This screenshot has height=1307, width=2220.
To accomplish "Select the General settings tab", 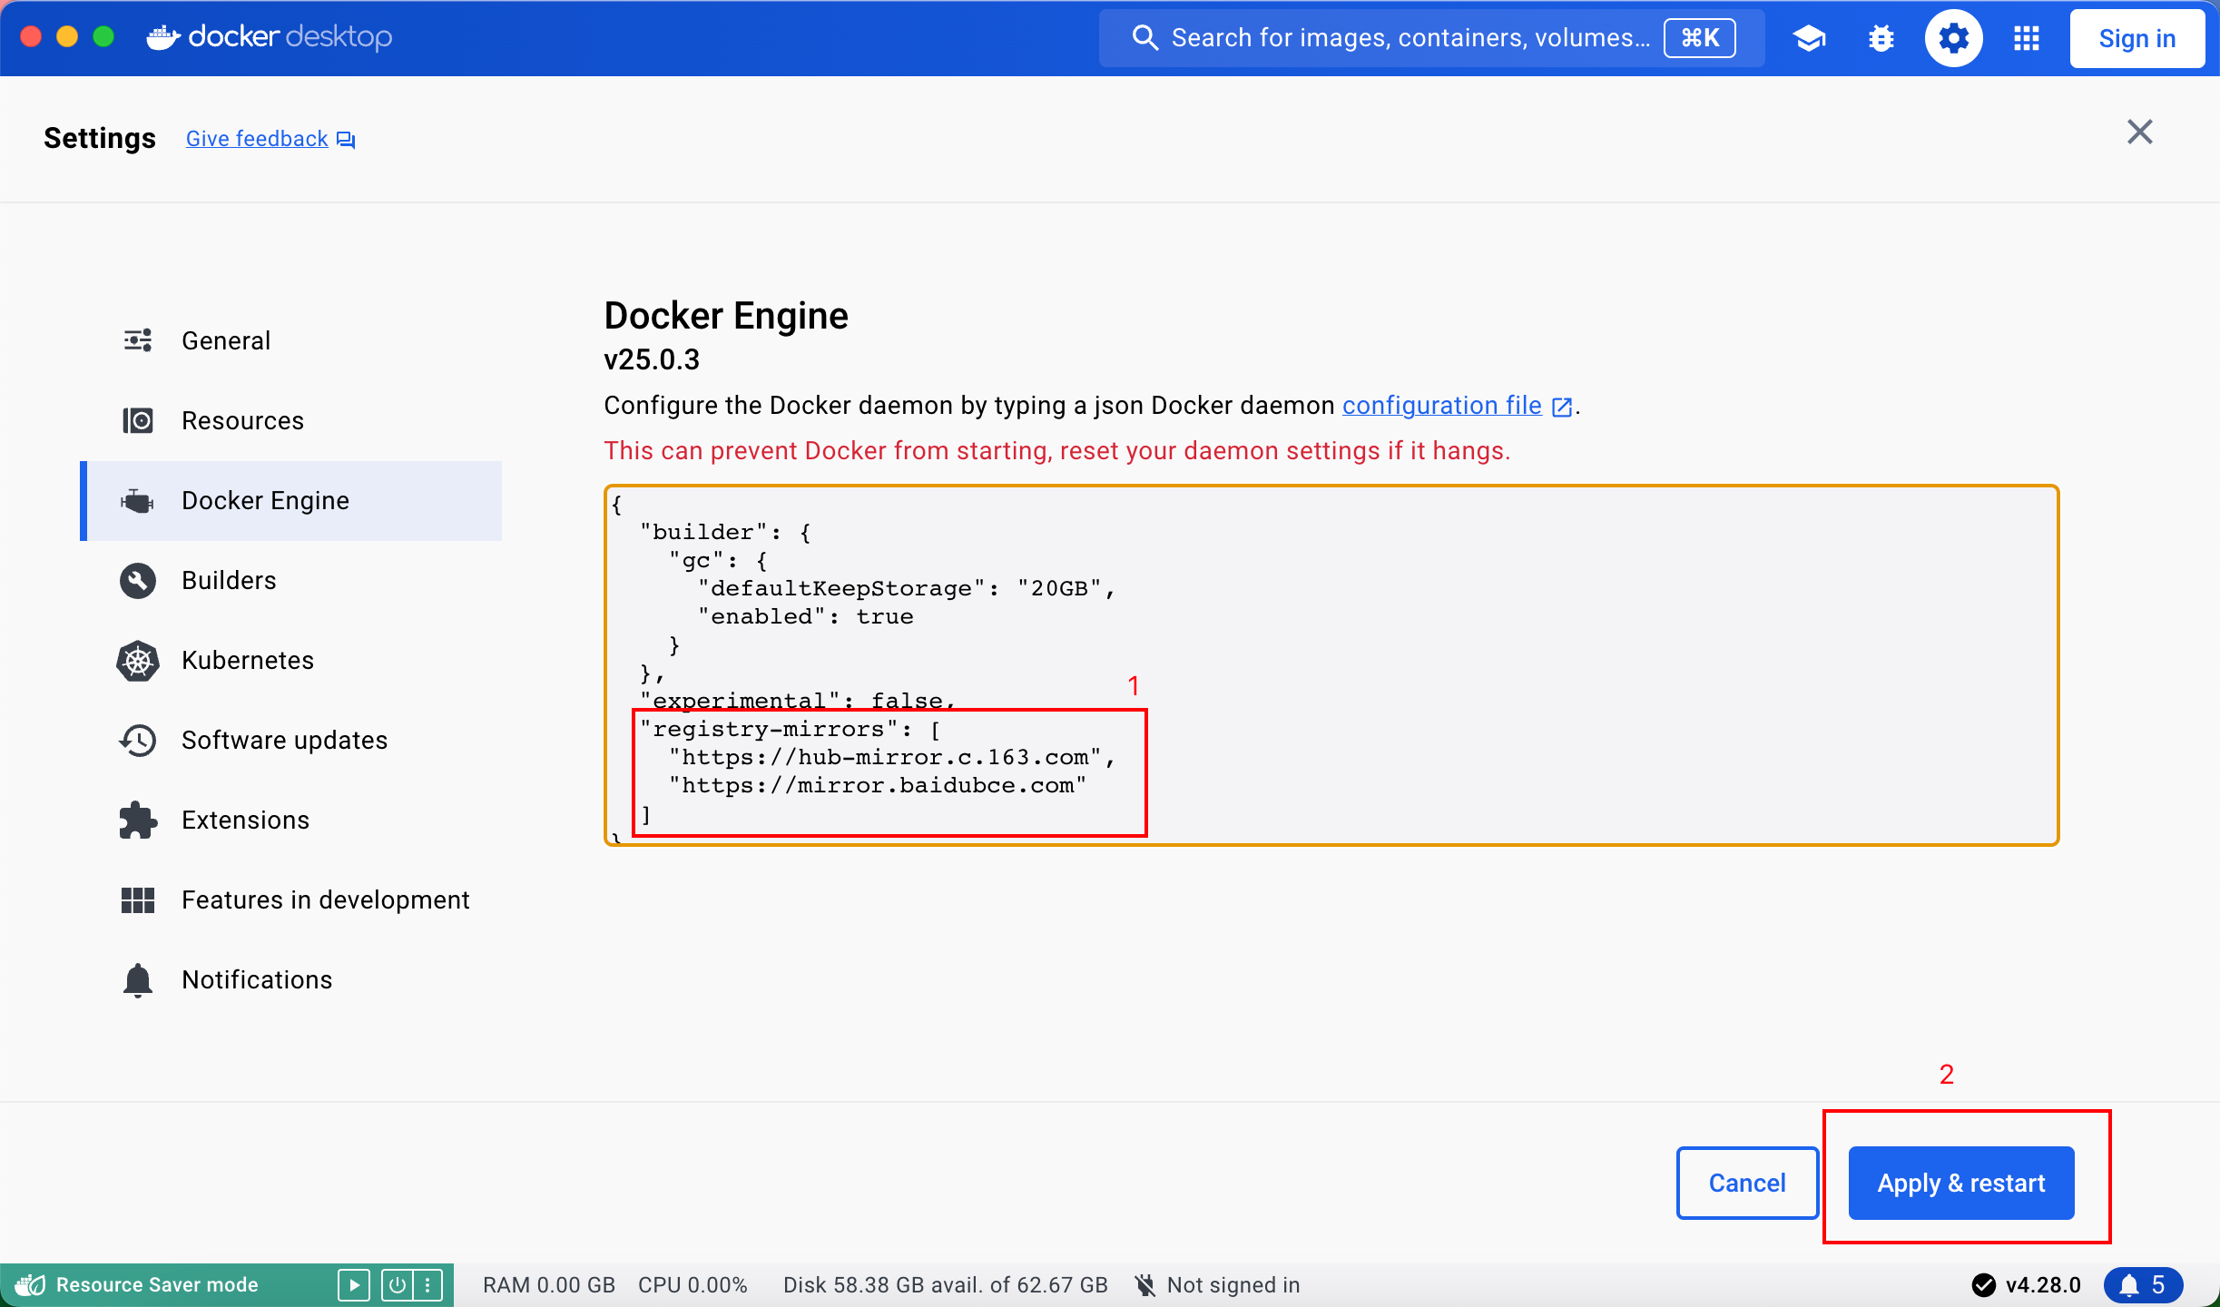I will [x=226, y=340].
